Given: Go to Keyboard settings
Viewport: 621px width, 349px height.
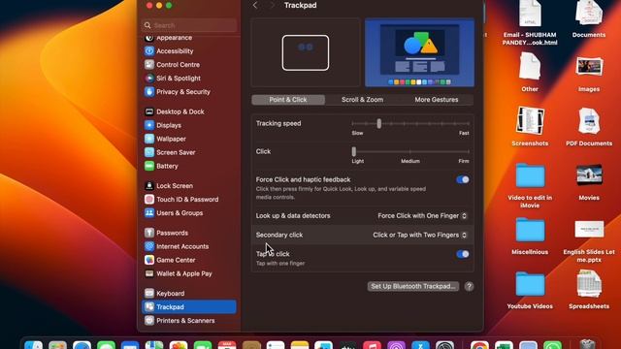Looking at the screenshot, I should coord(165,293).
